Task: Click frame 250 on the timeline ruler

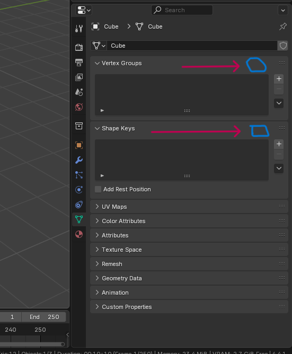Action: click(x=40, y=330)
